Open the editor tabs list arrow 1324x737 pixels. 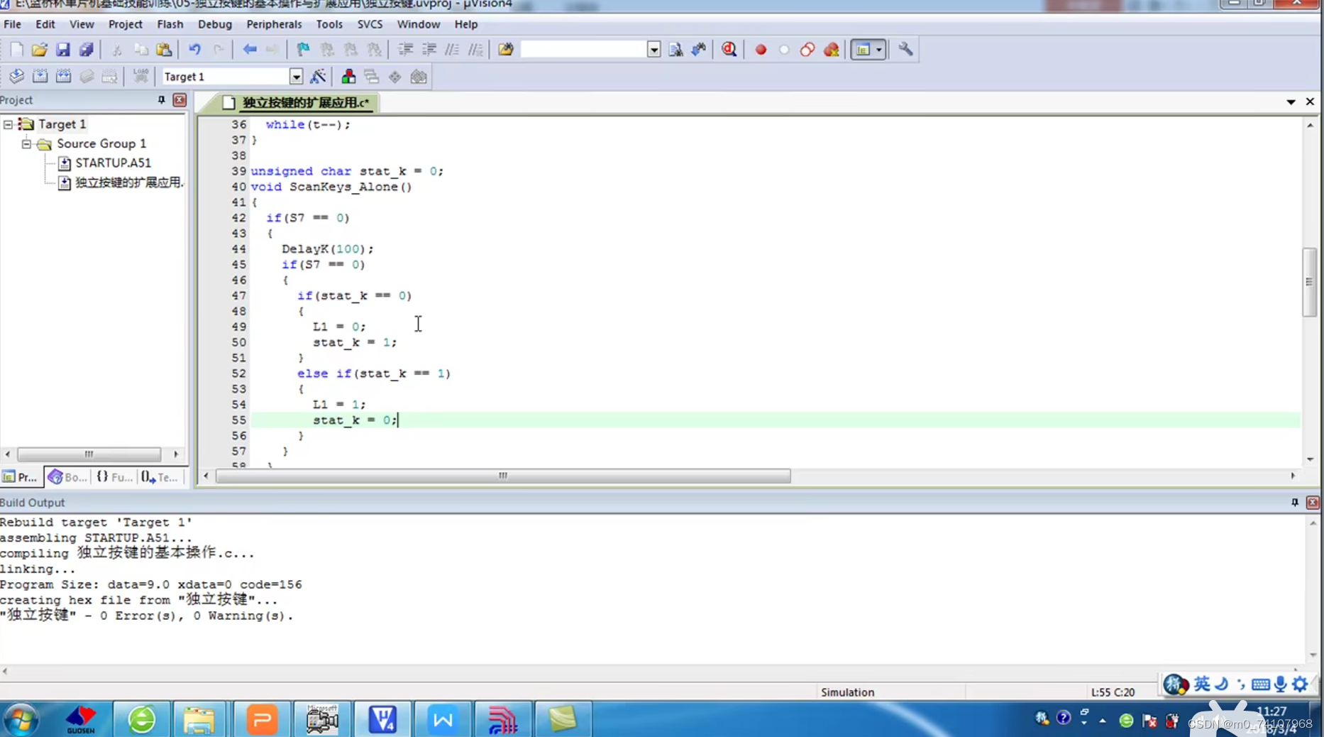[1291, 102]
